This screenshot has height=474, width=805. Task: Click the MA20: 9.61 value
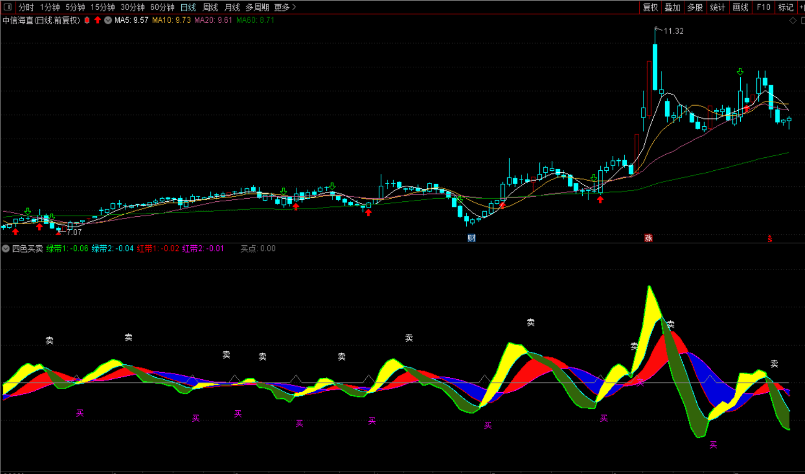213,20
